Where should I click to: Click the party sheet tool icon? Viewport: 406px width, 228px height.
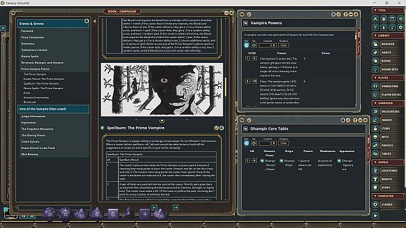(x=384, y=19)
